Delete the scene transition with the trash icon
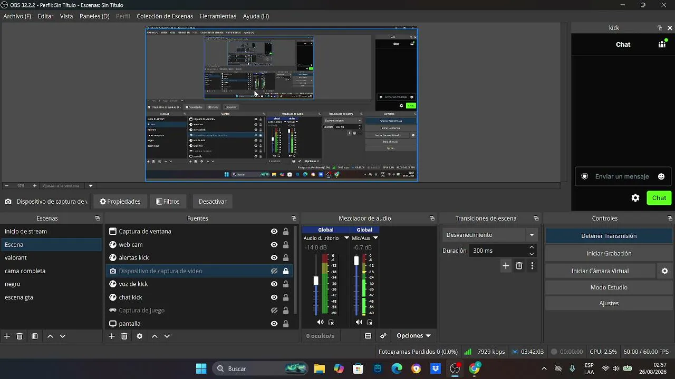This screenshot has width=675, height=379. tap(519, 266)
